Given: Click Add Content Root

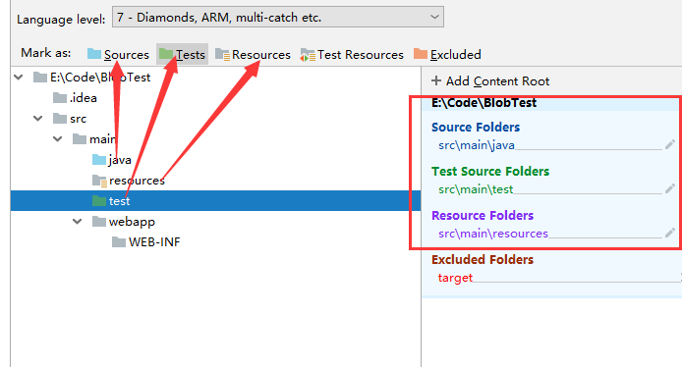Looking at the screenshot, I should tap(490, 81).
